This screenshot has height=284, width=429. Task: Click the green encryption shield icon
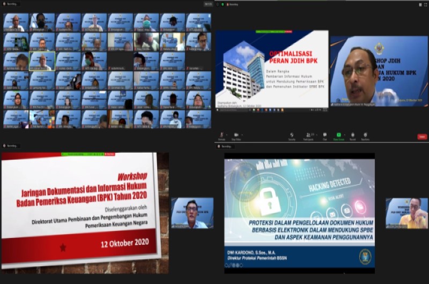tap(223, 4)
